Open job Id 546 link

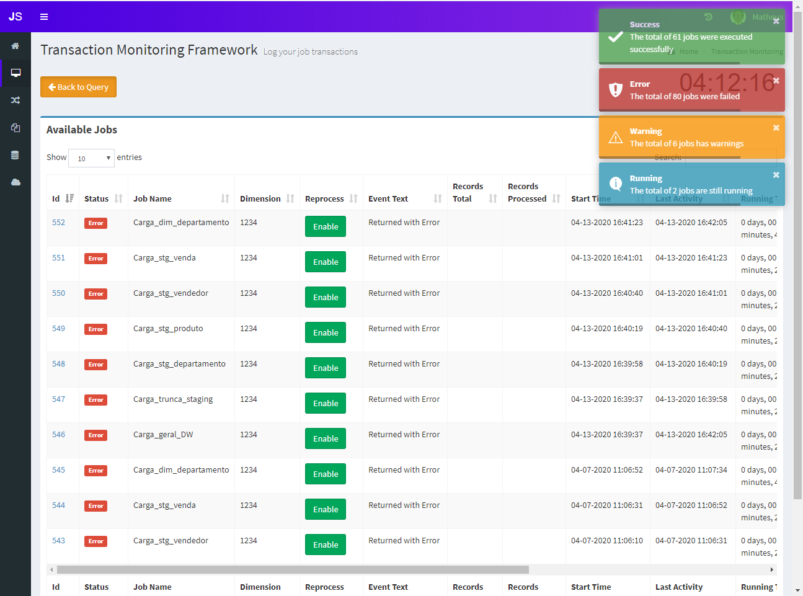pos(58,434)
